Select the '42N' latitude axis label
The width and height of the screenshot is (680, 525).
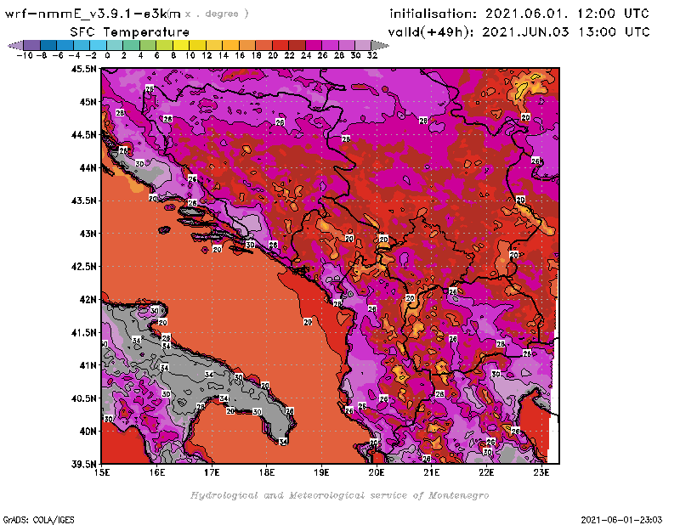click(x=88, y=300)
